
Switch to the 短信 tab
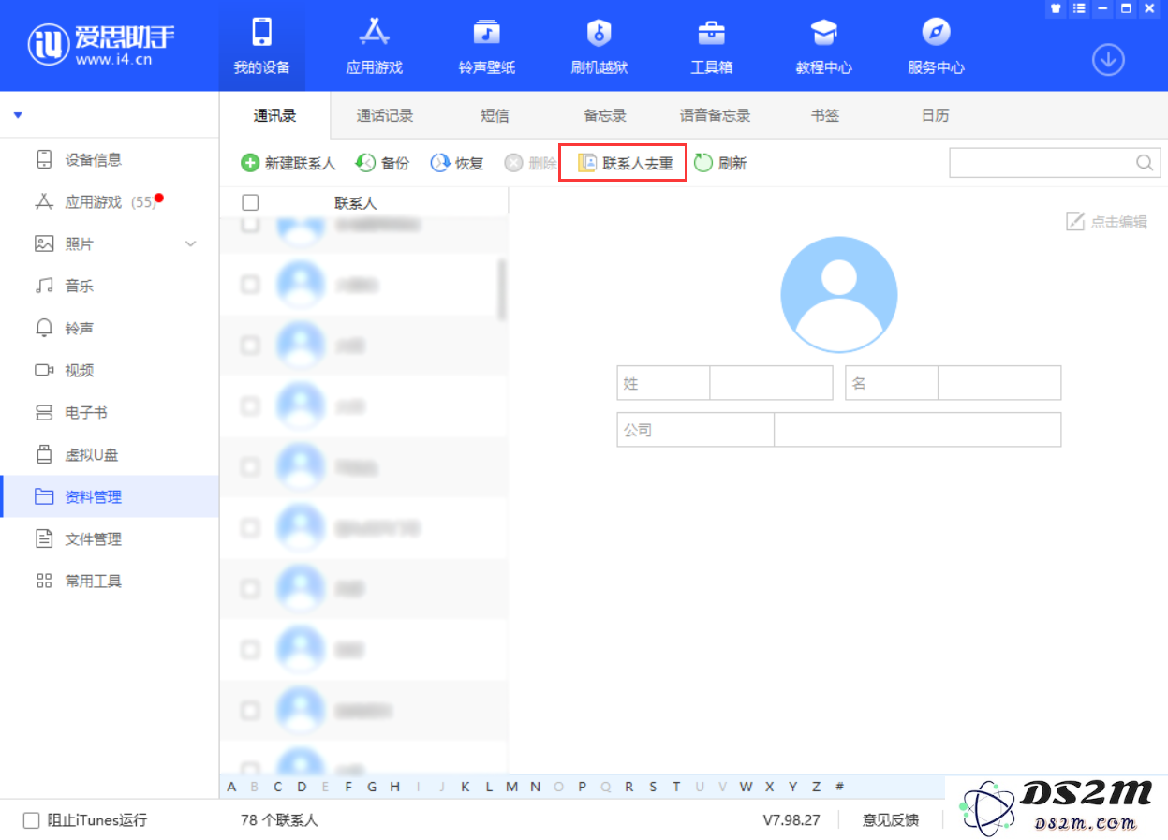pos(495,116)
